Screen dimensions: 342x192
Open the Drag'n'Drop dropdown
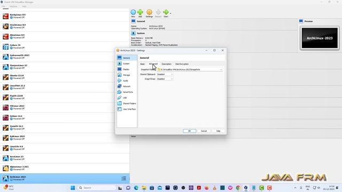[165, 79]
